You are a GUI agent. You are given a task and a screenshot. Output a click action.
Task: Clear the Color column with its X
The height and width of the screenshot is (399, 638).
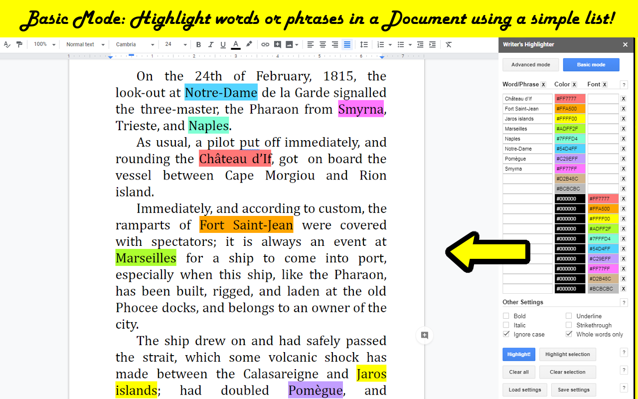pos(574,84)
